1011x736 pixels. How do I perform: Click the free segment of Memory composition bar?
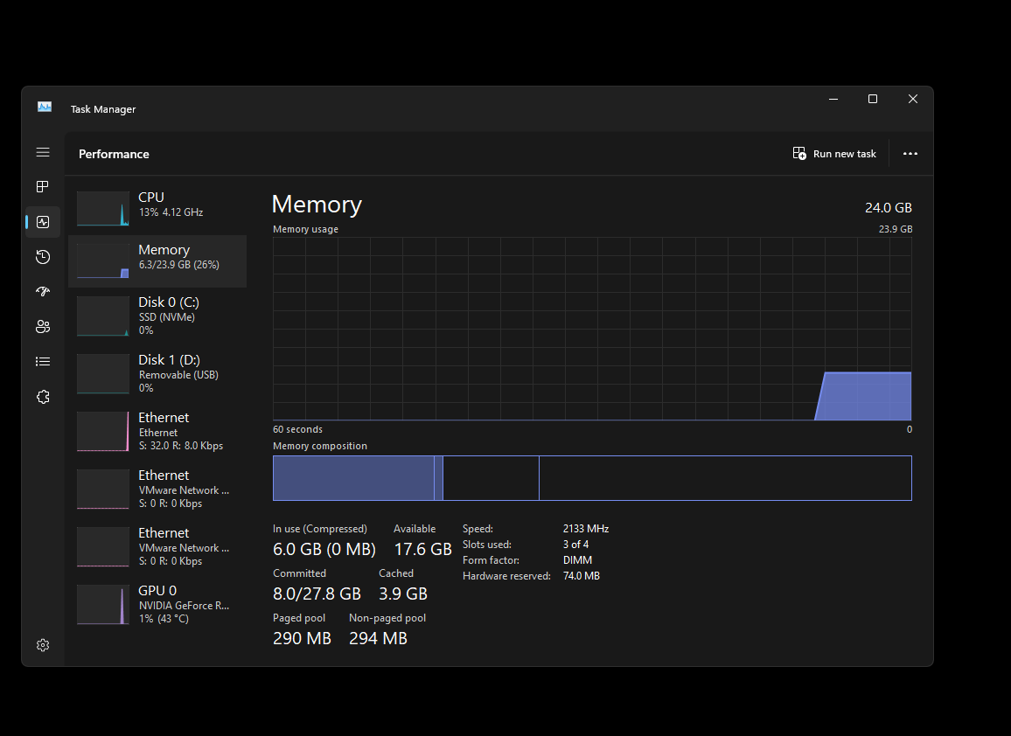point(725,478)
